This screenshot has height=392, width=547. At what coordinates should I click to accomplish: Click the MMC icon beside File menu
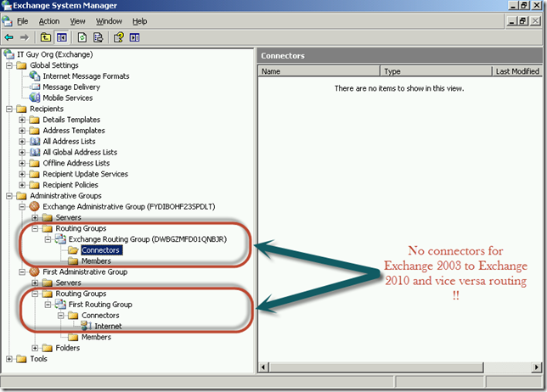point(7,21)
